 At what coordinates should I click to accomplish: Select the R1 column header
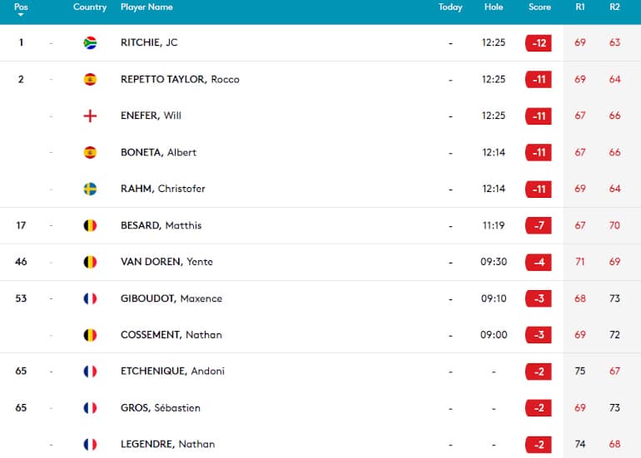coord(579,7)
